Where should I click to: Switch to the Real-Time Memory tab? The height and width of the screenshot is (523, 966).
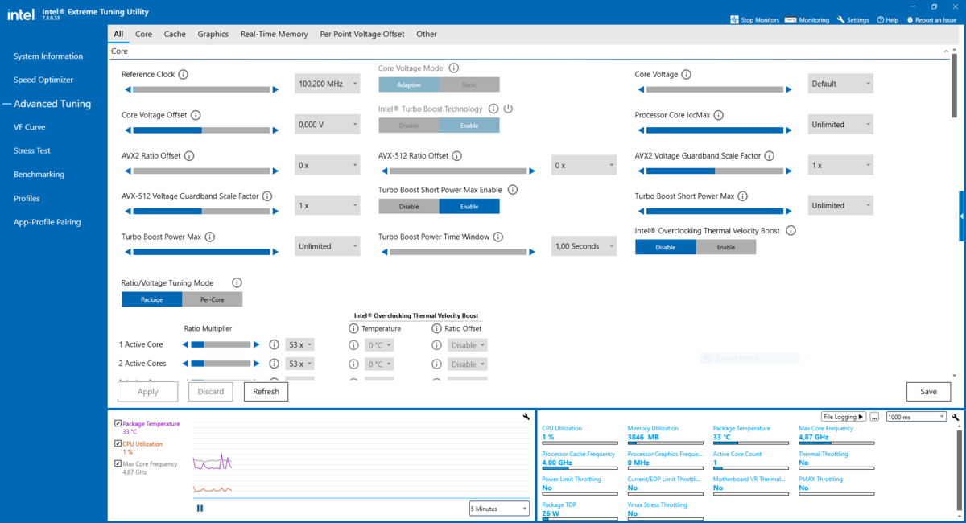coord(274,34)
